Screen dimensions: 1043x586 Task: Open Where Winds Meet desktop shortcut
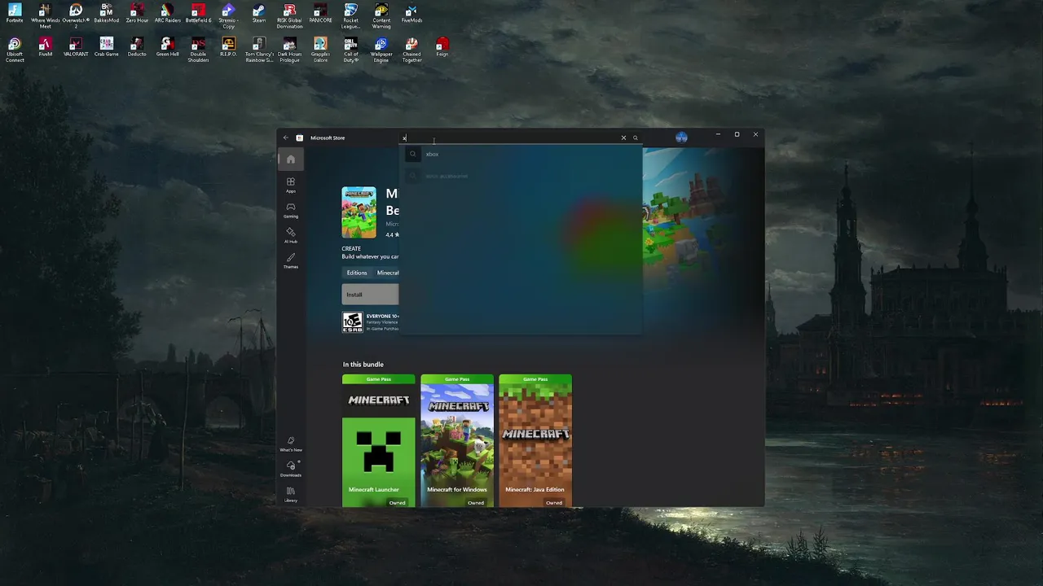(x=45, y=16)
